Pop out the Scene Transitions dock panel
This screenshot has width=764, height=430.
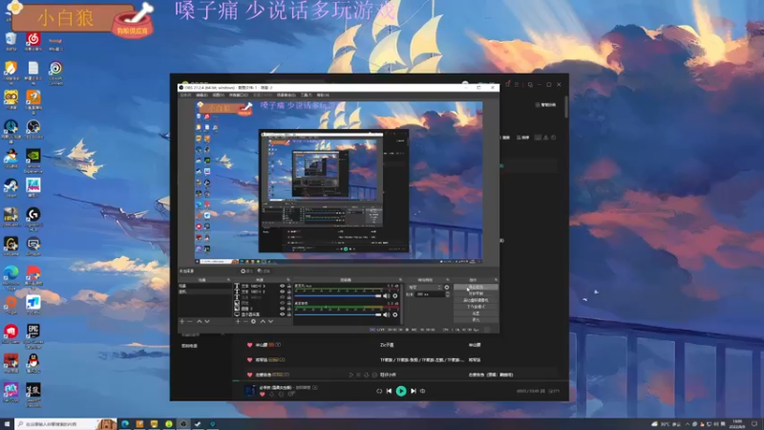[448, 280]
